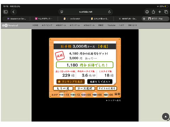
Task: Click the Neutral site logo
Action: tap(10, 25)
